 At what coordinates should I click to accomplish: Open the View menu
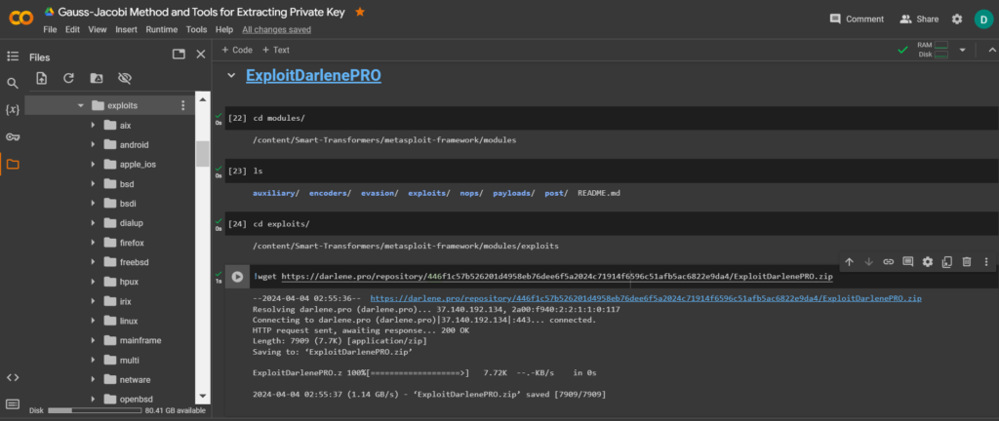(x=98, y=29)
